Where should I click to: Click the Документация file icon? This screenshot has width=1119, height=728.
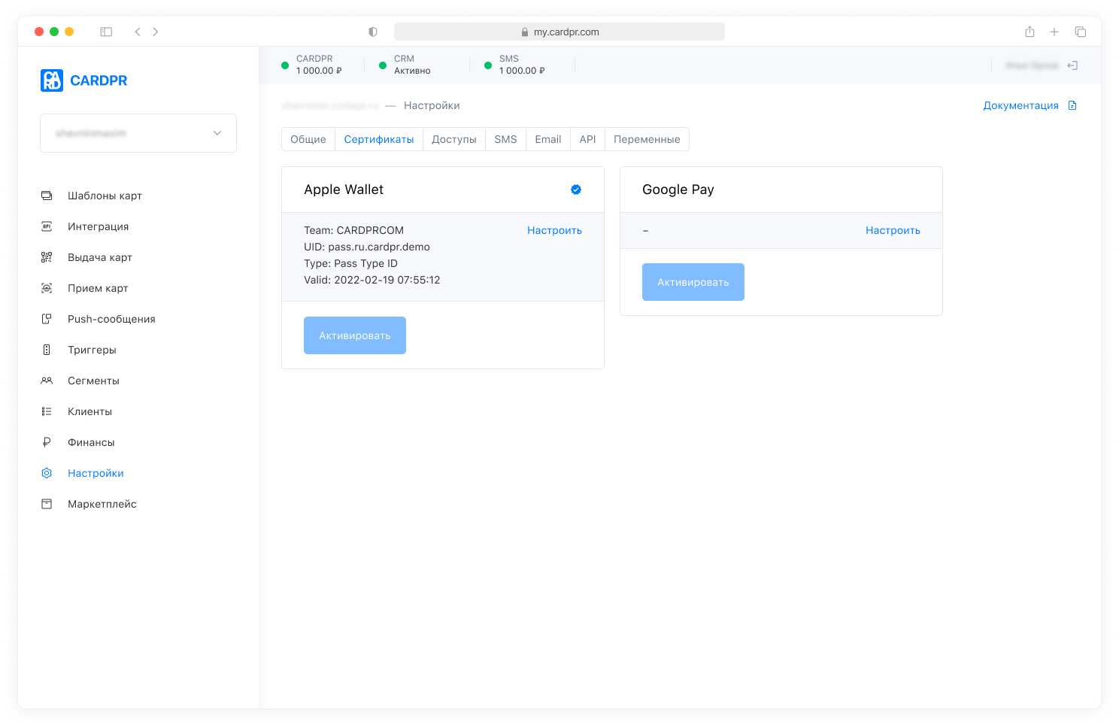click(1072, 105)
